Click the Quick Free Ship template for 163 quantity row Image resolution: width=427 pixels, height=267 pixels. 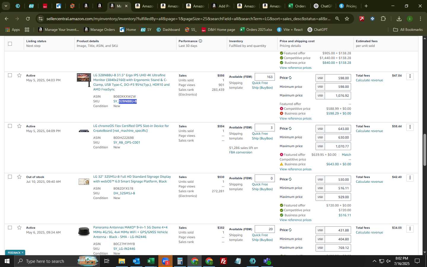point(262,85)
